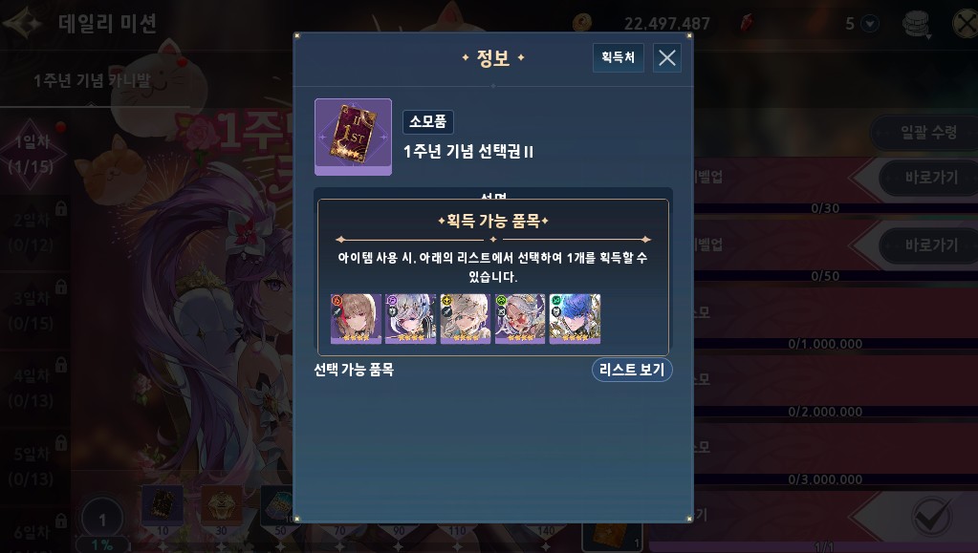Click the 획득처 source button
The width and height of the screenshot is (978, 553).
[619, 57]
